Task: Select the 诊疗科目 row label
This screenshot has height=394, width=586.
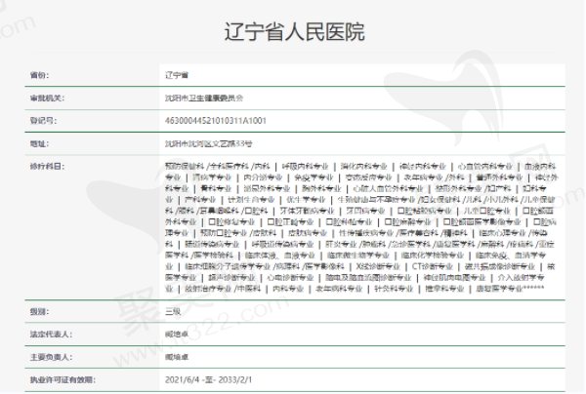Action: 47,167
